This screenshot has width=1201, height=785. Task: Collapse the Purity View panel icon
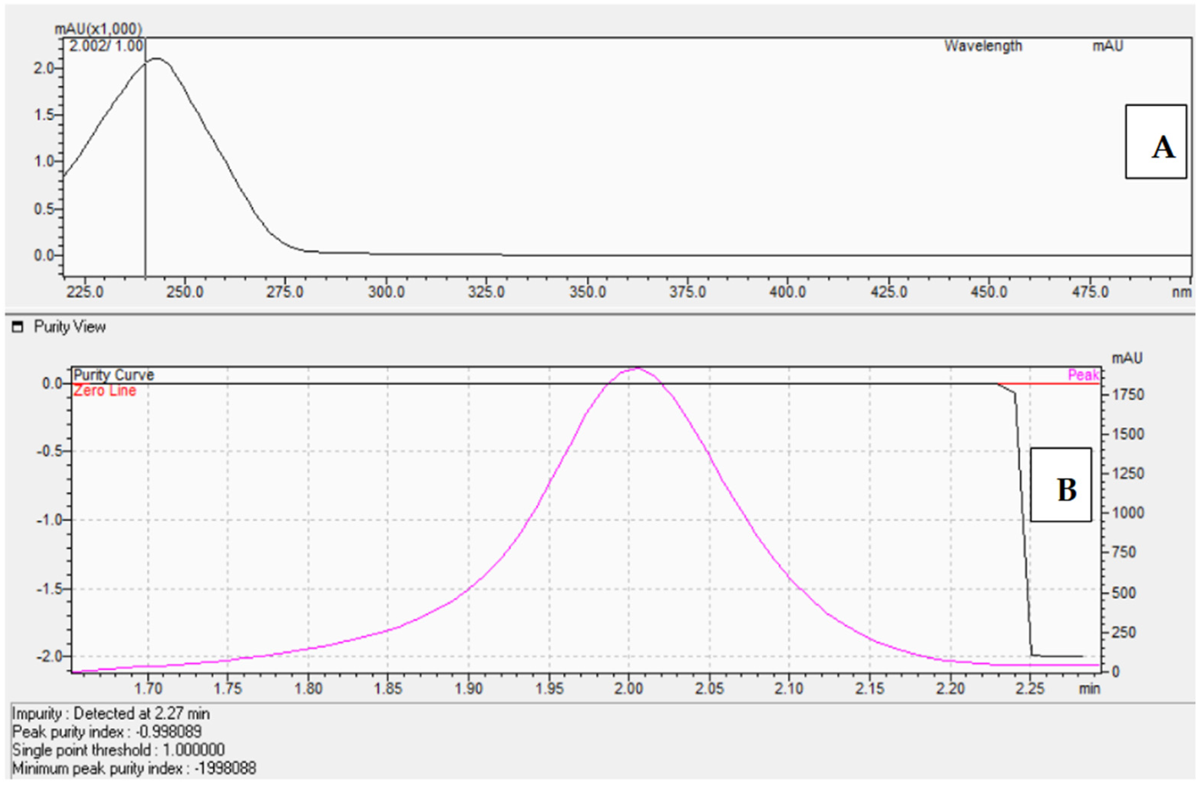(17, 327)
